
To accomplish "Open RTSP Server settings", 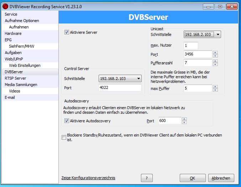I will tap(30, 78).
